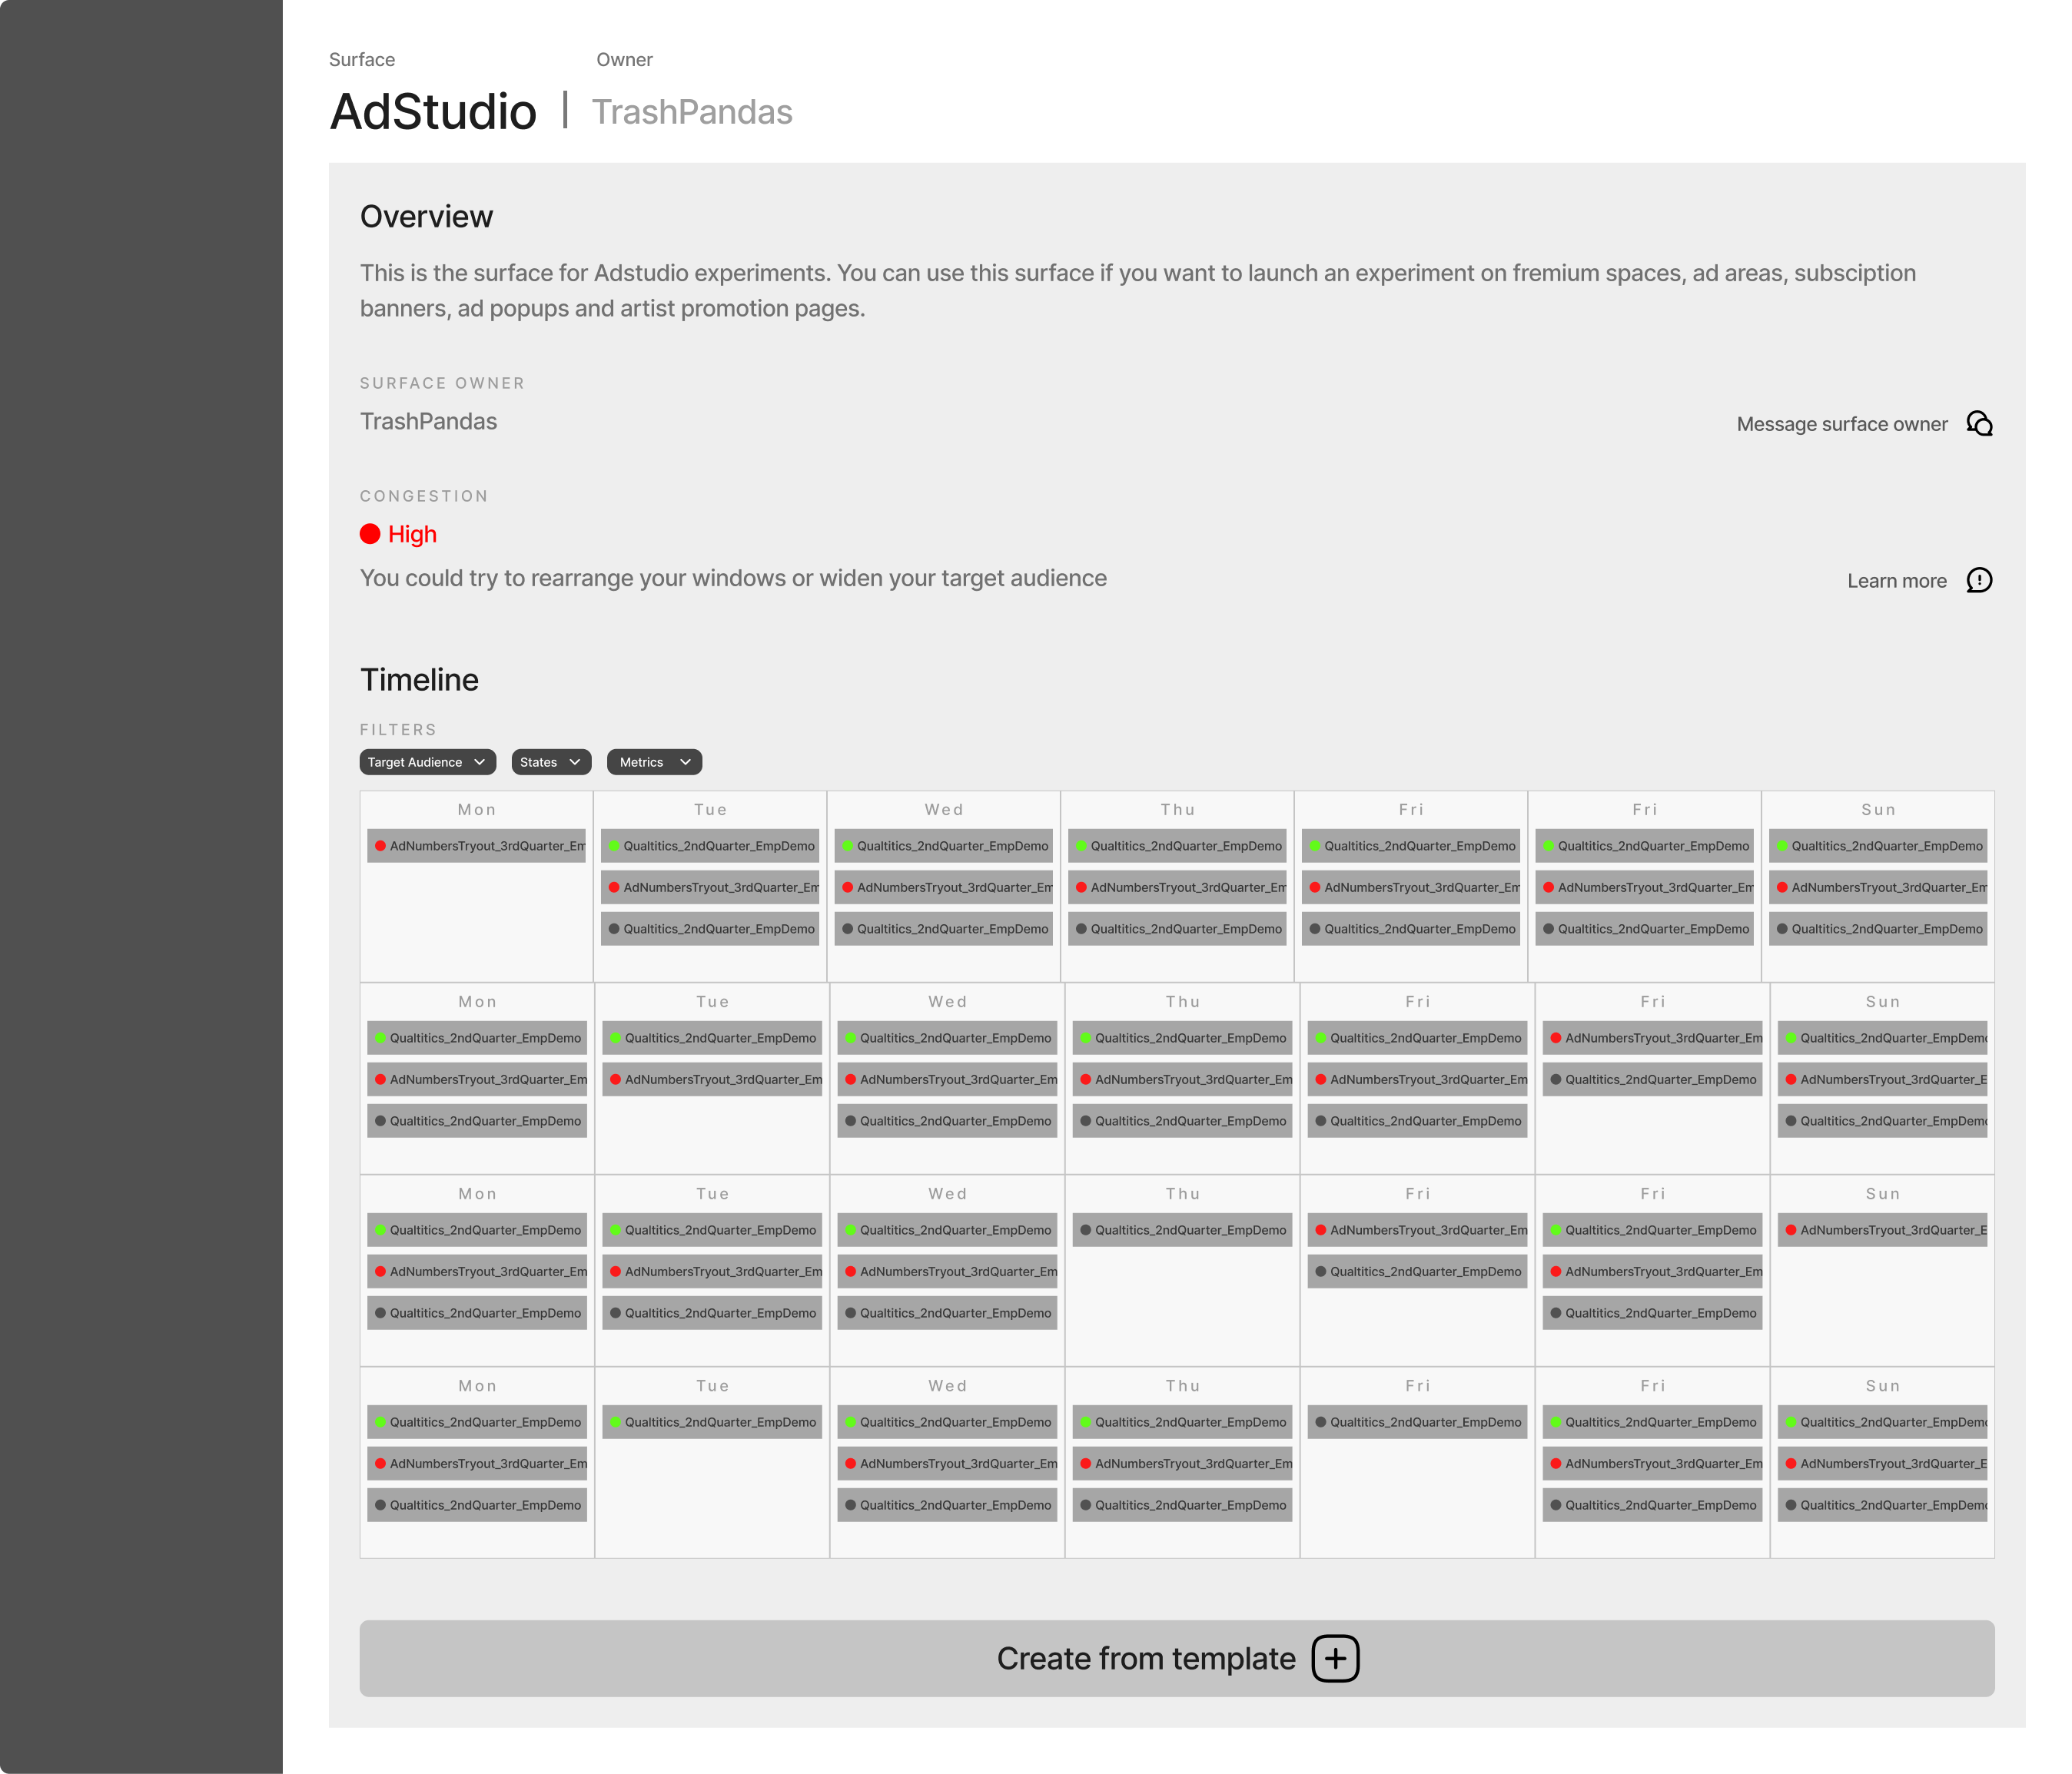Click the Learn more link text
Screen dimensions: 2072x1774
coord(1897,581)
